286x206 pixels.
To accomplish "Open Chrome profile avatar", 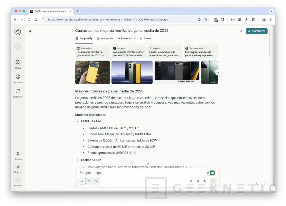I will coord(264,20).
